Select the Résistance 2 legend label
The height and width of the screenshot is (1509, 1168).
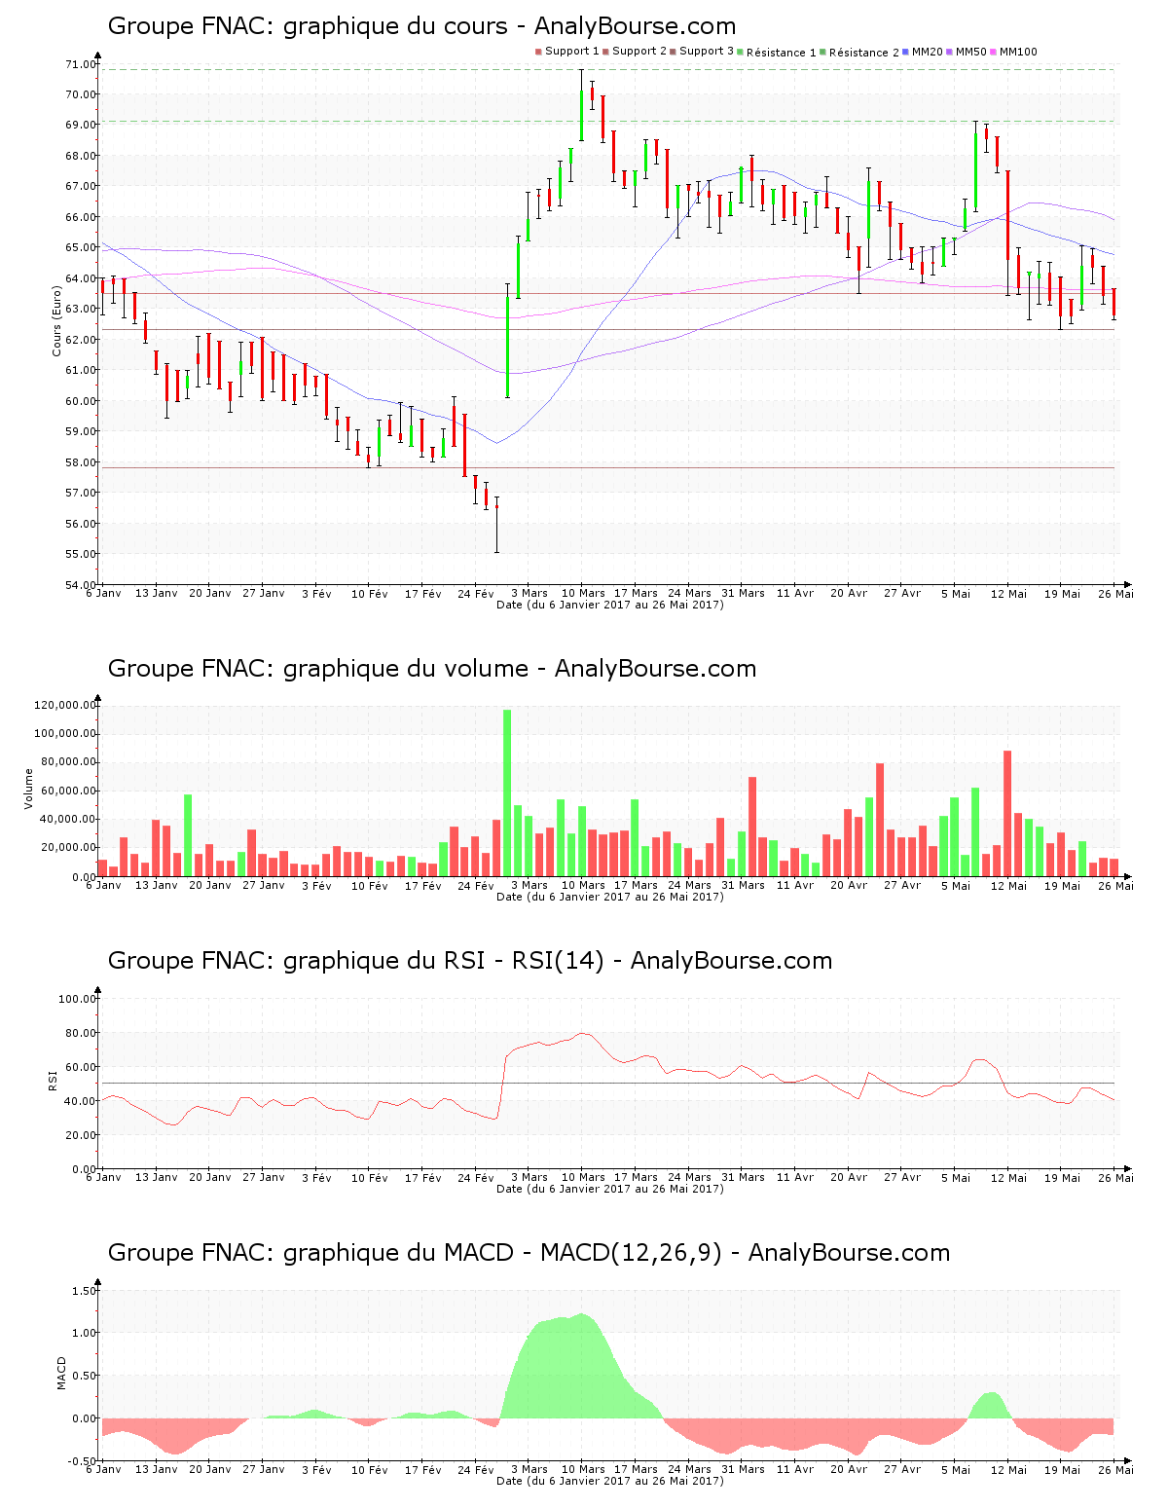[864, 53]
